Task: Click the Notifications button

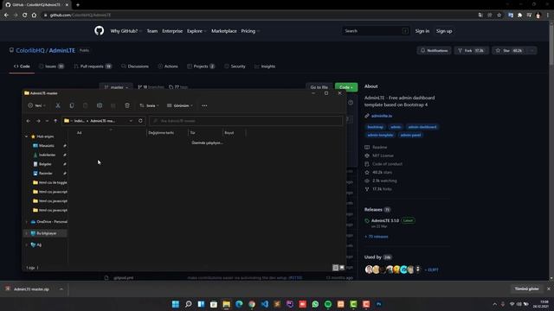Action: [x=434, y=50]
